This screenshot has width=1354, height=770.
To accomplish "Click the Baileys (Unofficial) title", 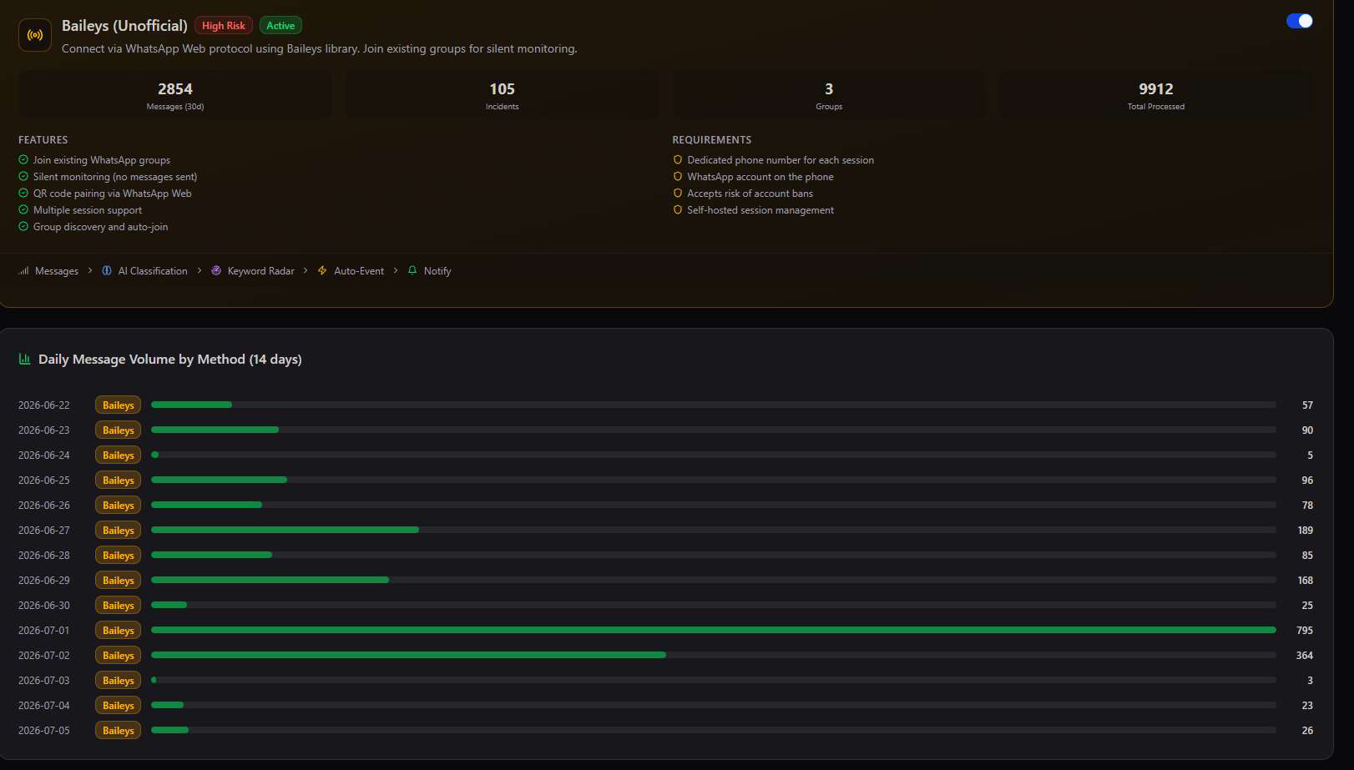I will (124, 26).
